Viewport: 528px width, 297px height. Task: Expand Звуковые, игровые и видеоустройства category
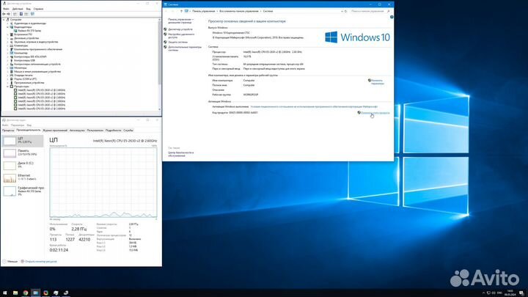tap(8, 42)
